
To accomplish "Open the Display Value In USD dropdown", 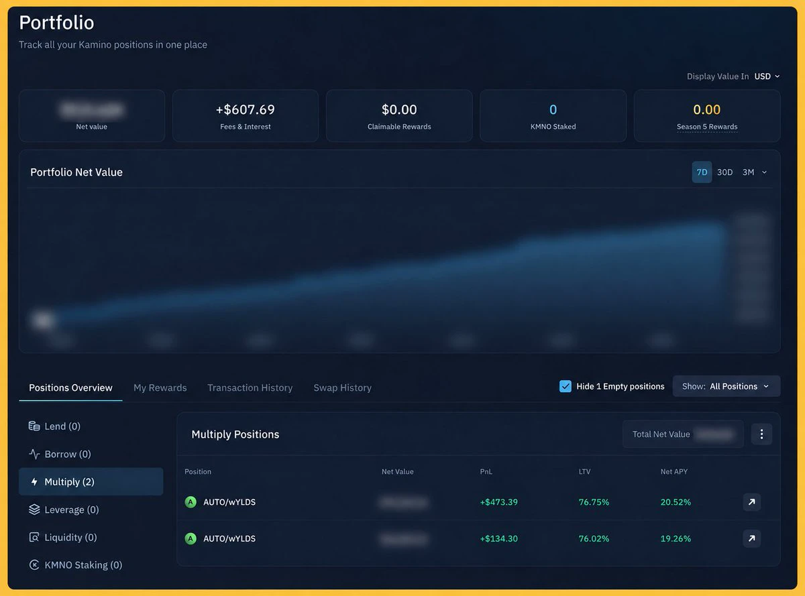I will pos(767,76).
